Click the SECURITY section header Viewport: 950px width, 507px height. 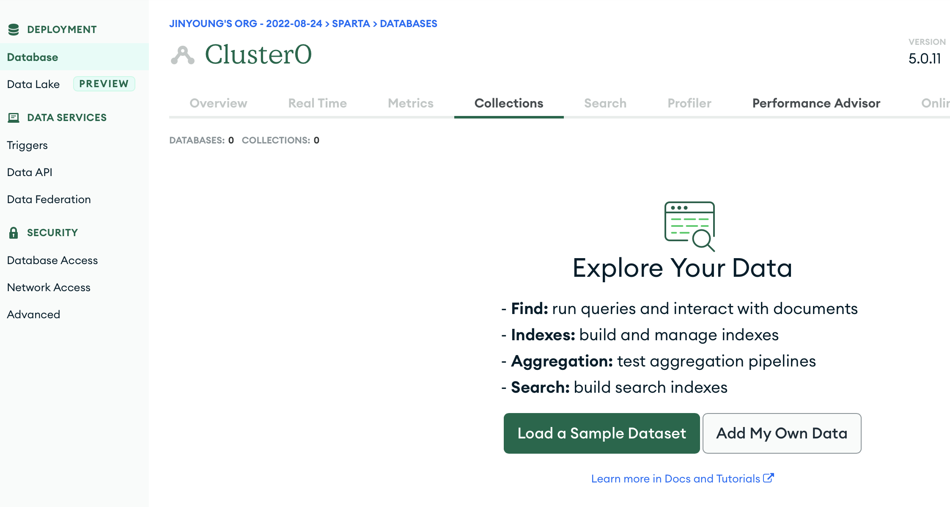(x=52, y=233)
